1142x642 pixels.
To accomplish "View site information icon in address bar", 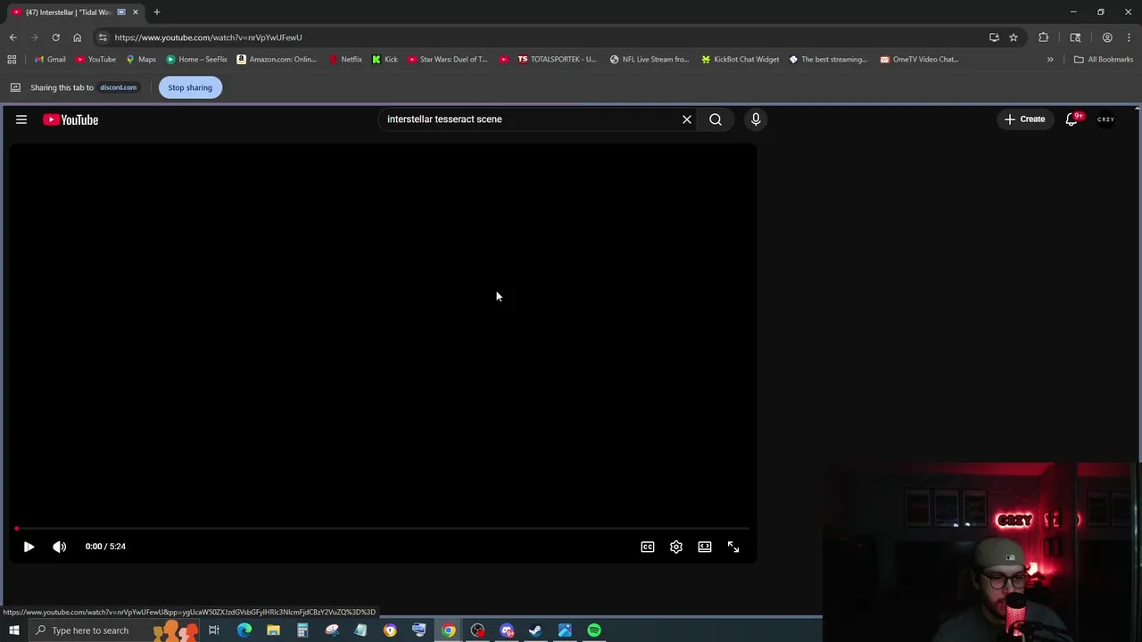I will point(103,37).
